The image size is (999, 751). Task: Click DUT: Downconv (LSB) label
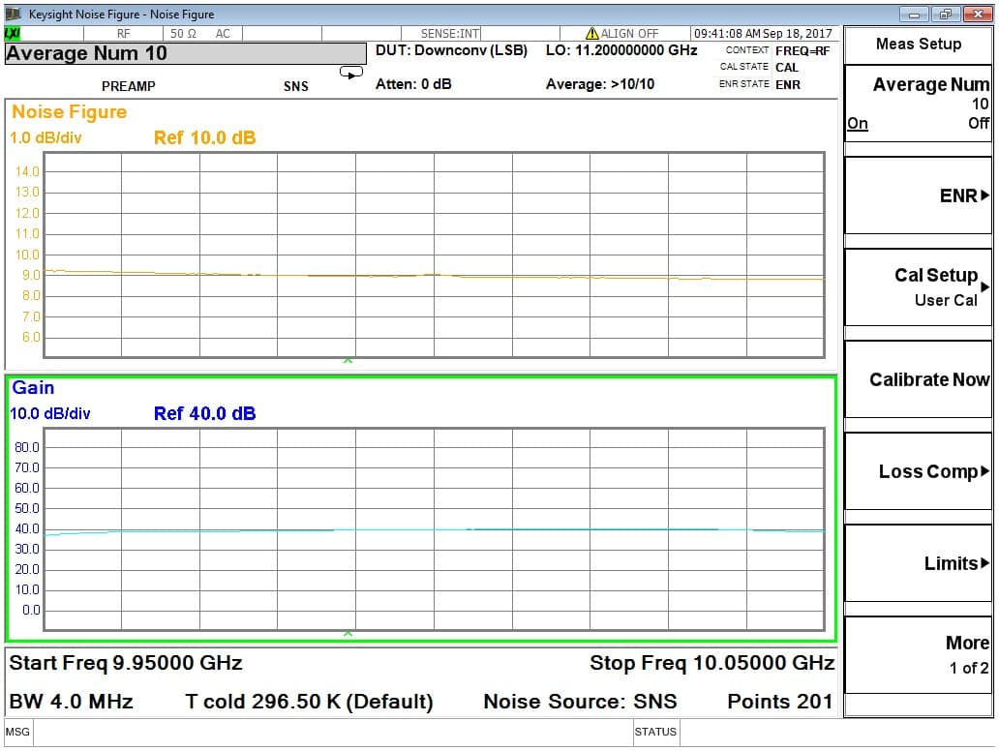coord(451,50)
